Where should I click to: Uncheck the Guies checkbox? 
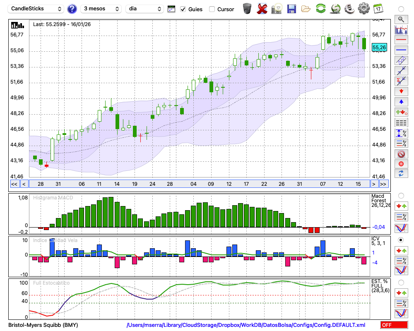[x=183, y=9]
